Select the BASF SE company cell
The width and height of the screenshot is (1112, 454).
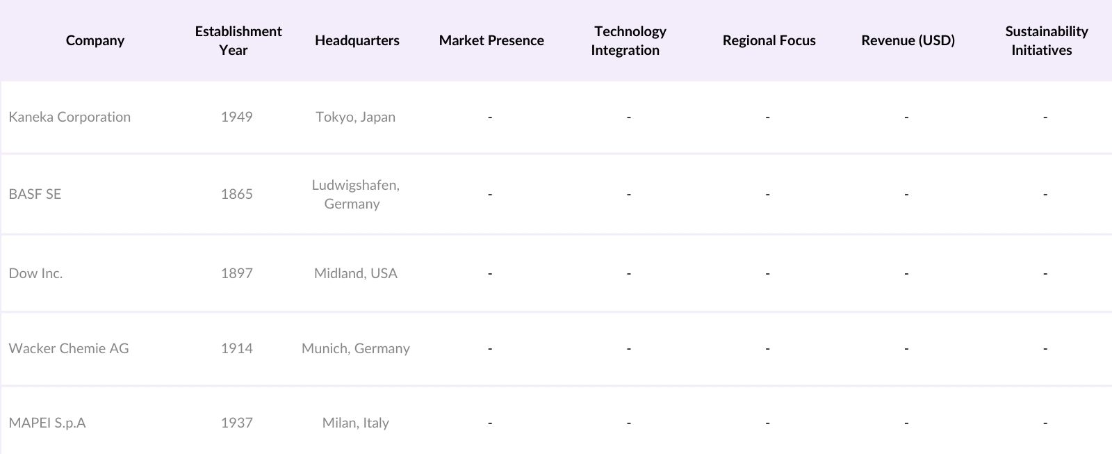(35, 194)
